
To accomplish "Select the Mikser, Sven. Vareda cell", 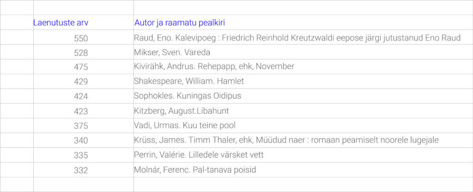I will [303, 52].
